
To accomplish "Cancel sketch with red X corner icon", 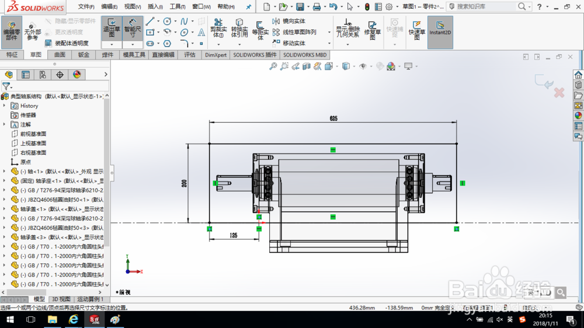I will [x=559, y=93].
